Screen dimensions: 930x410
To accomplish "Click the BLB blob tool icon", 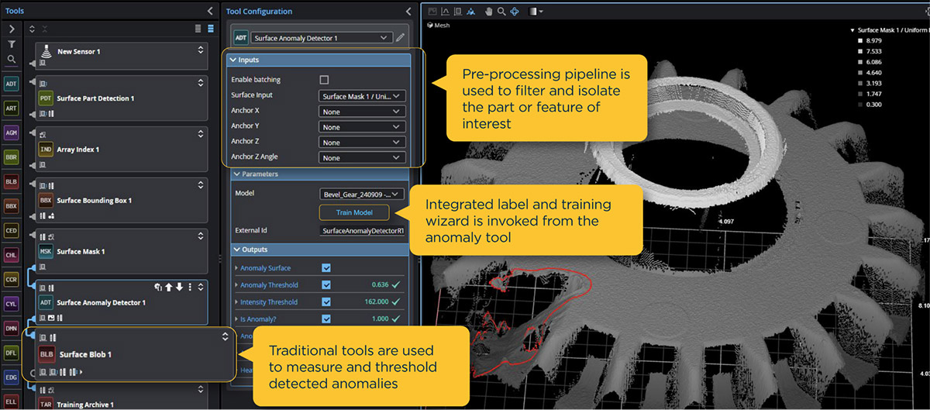I will [11, 182].
